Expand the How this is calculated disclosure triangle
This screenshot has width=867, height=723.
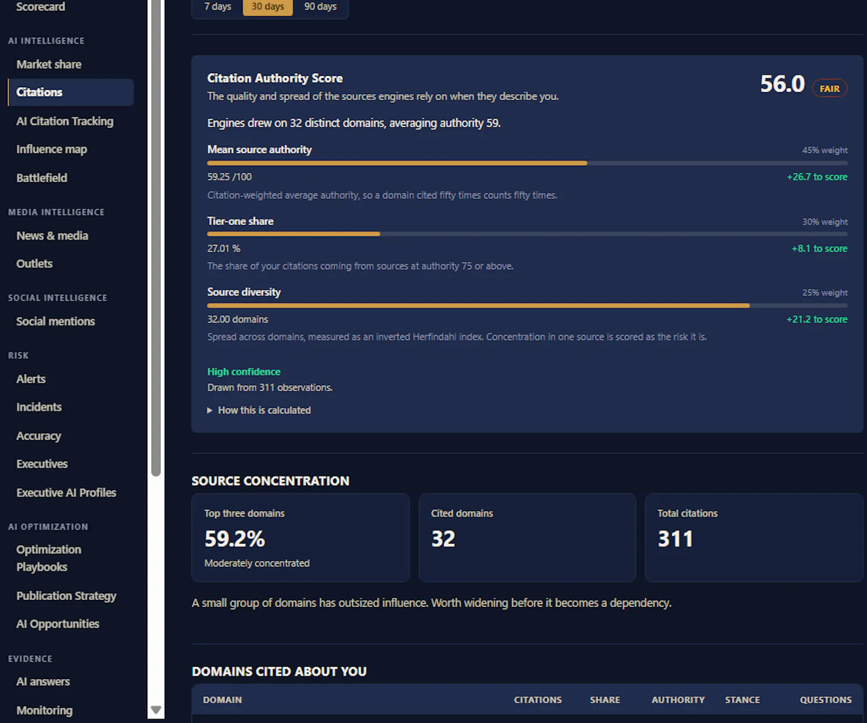pos(210,410)
